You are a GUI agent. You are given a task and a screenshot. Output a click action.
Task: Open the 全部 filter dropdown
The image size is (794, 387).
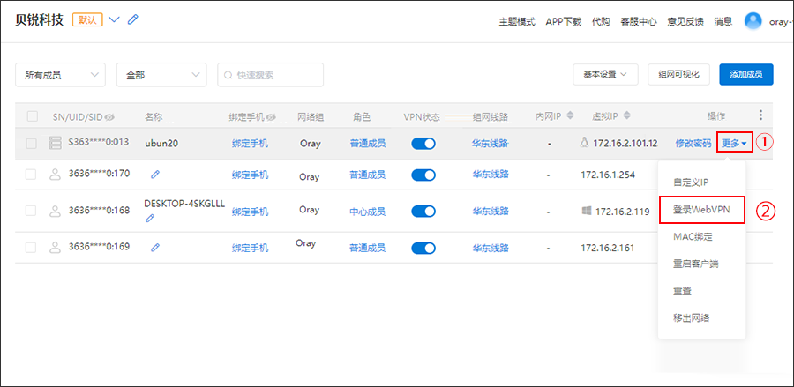pos(161,75)
